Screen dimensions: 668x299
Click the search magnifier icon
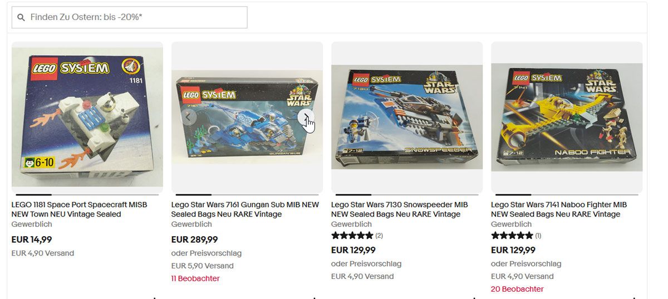click(21, 17)
